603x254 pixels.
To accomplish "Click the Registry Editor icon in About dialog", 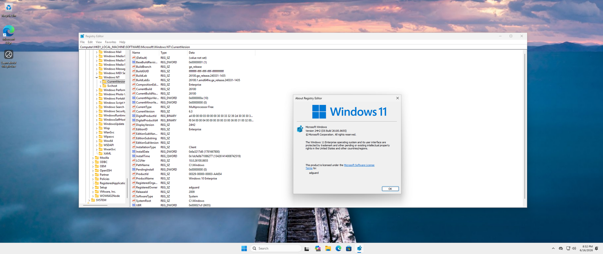I will (x=300, y=129).
